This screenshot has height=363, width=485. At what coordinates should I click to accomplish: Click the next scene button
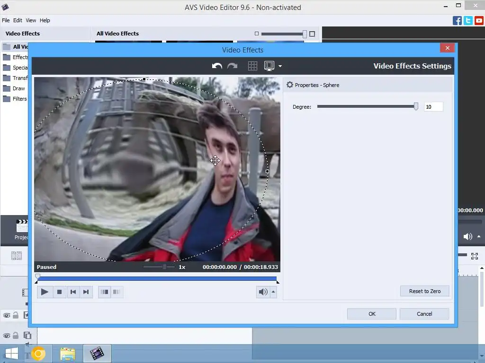point(117,292)
